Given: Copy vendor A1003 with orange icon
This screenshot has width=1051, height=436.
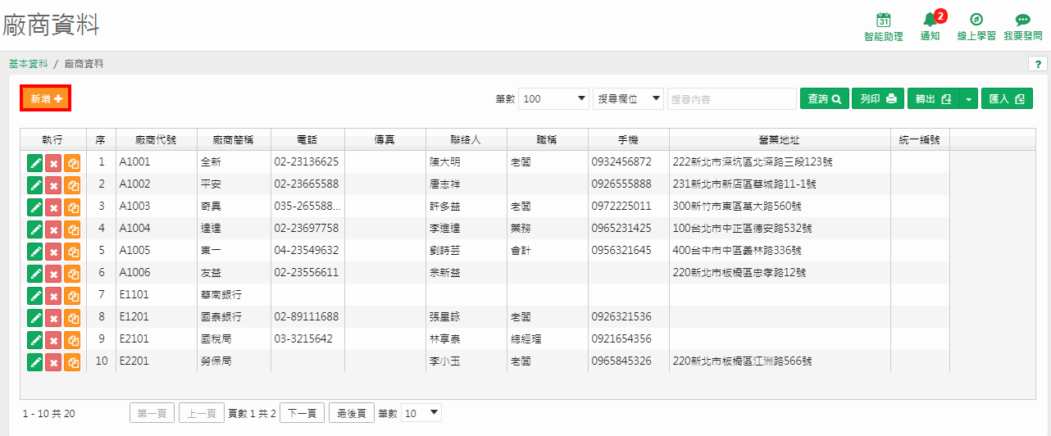Looking at the screenshot, I should pyautogui.click(x=72, y=207).
